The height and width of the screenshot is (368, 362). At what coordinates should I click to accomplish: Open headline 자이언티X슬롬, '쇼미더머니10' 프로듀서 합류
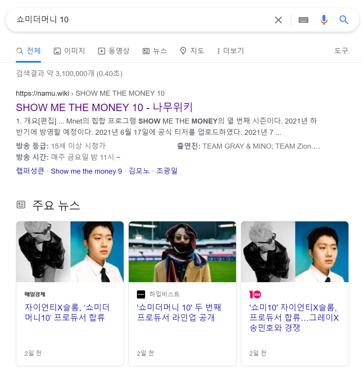tap(67, 312)
